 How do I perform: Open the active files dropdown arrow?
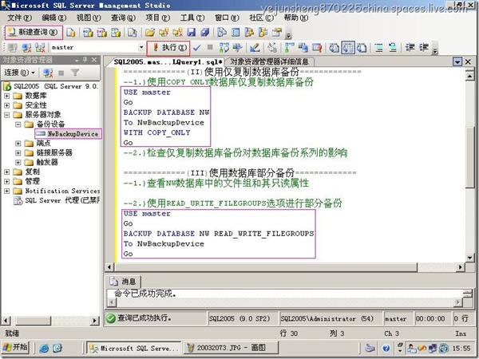(457, 62)
